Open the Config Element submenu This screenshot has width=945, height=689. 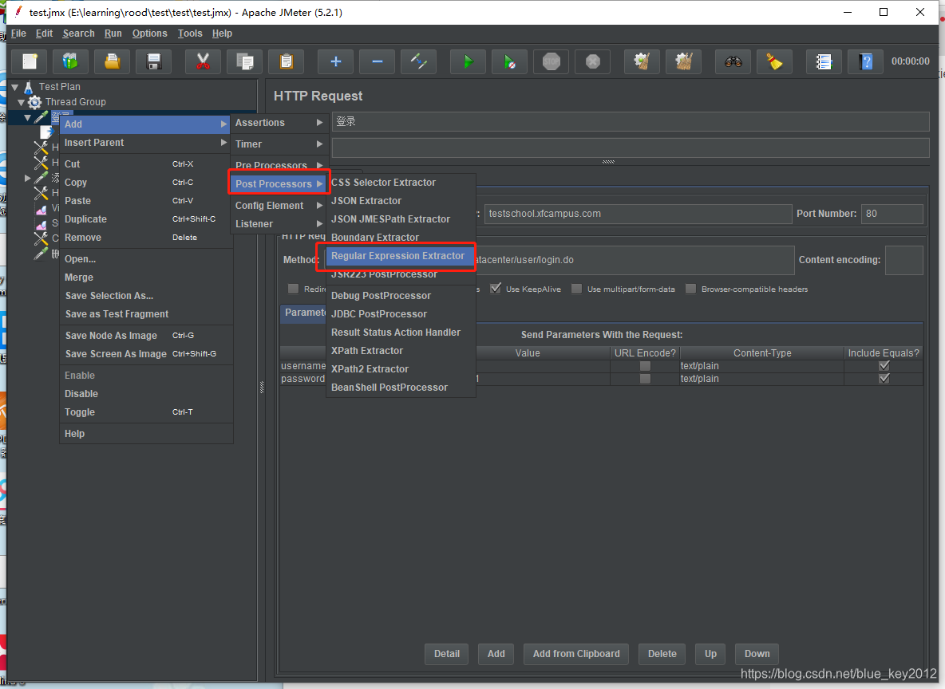tap(279, 206)
